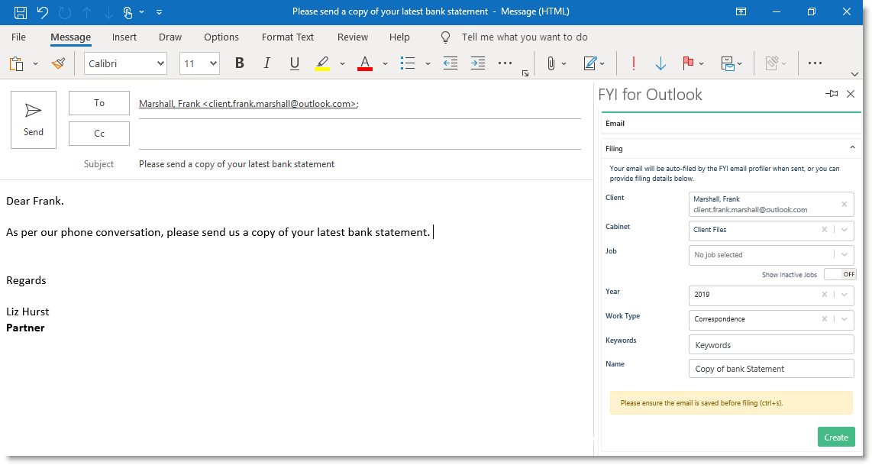This screenshot has height=465, width=872.
Task: Pin the FYI for Outlook pane
Action: (832, 94)
